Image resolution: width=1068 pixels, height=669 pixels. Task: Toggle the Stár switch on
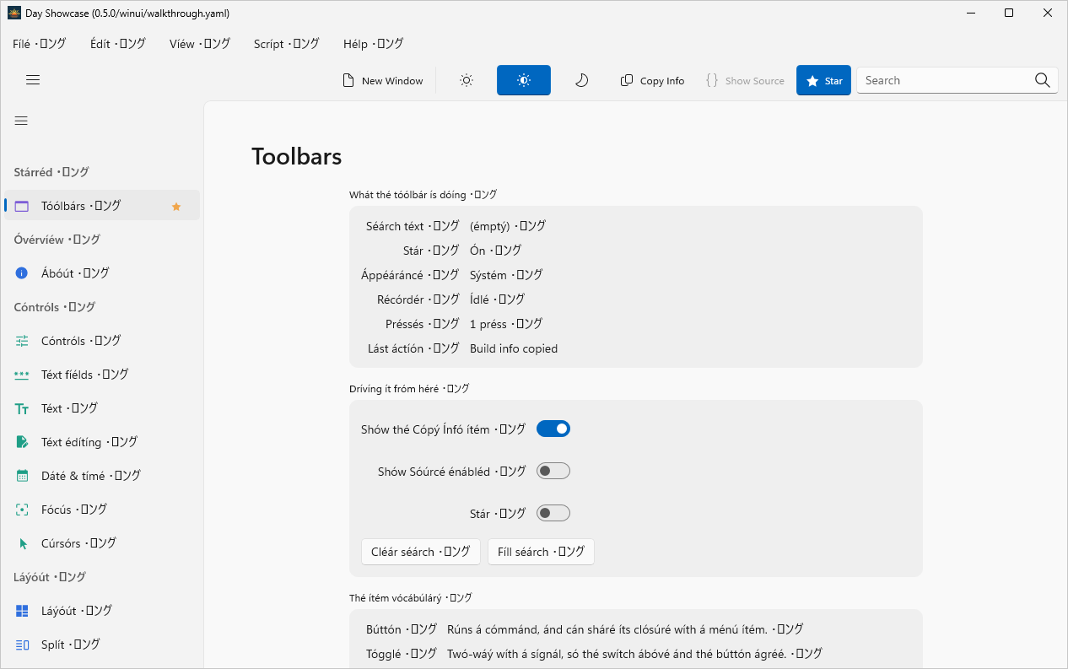(x=553, y=513)
